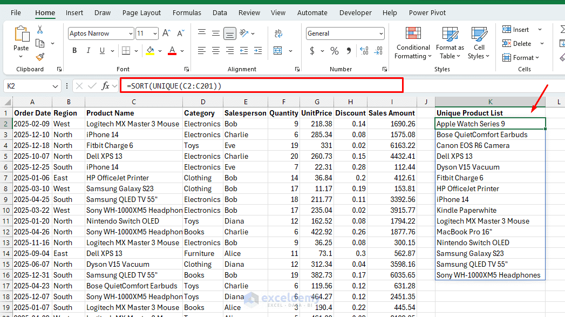Open Format as Table gallery
Screen dimensions: 565x317
[450, 43]
